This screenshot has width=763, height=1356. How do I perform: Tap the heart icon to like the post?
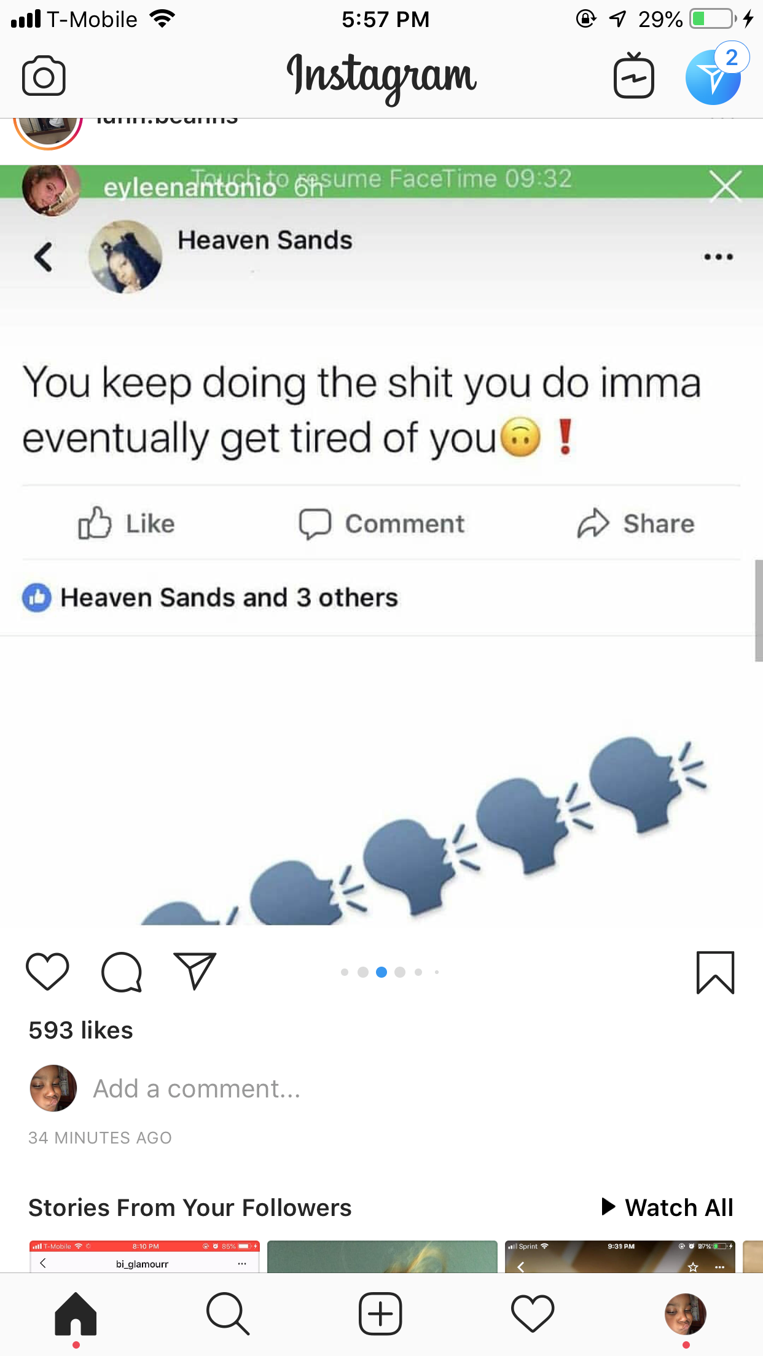point(47,972)
